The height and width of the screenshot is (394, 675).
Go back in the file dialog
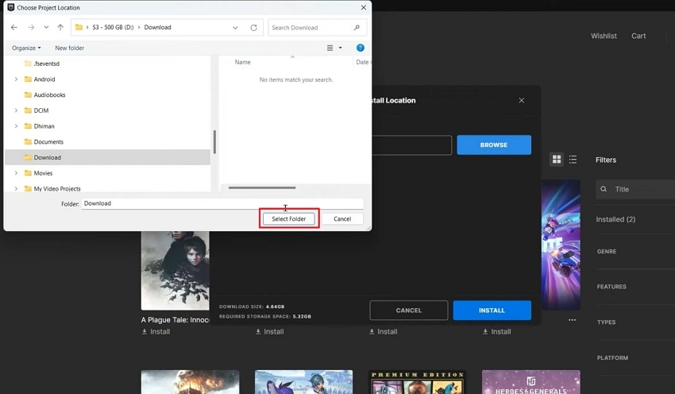coord(14,27)
